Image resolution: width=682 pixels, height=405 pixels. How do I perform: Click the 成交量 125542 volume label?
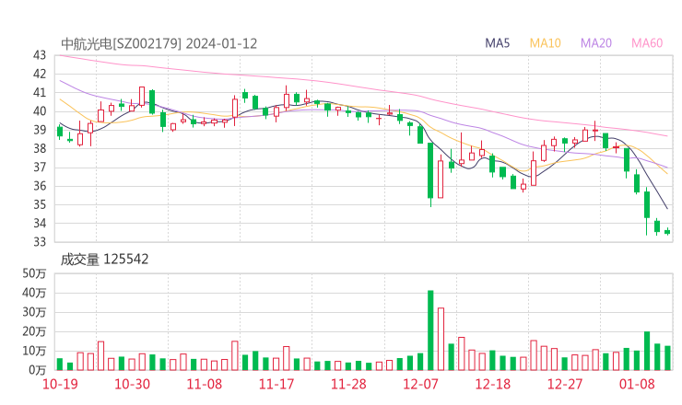click(104, 260)
